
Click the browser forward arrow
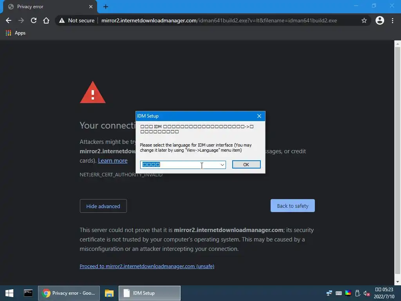21,20
